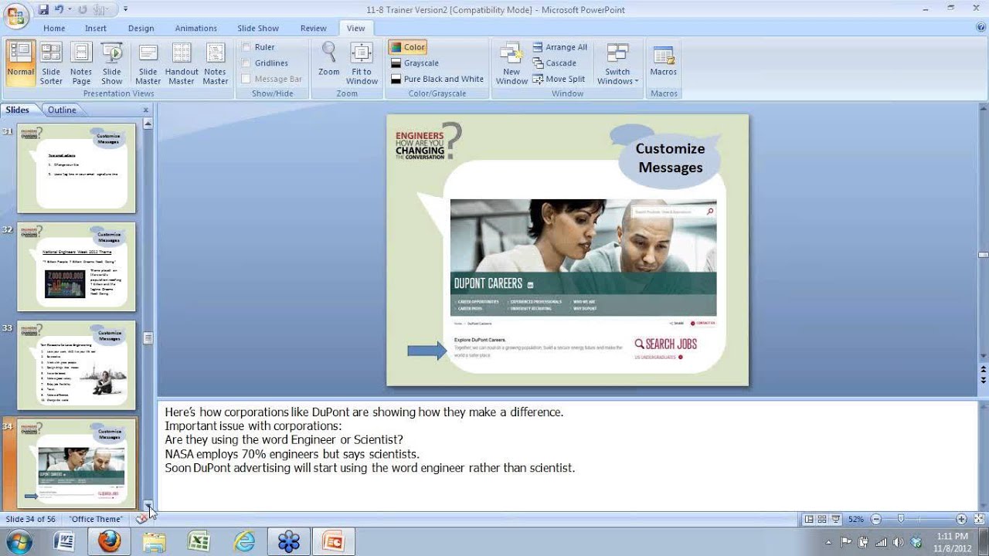
Task: Open Customize Quick Access Toolbar dropdown
Action: tap(126, 9)
